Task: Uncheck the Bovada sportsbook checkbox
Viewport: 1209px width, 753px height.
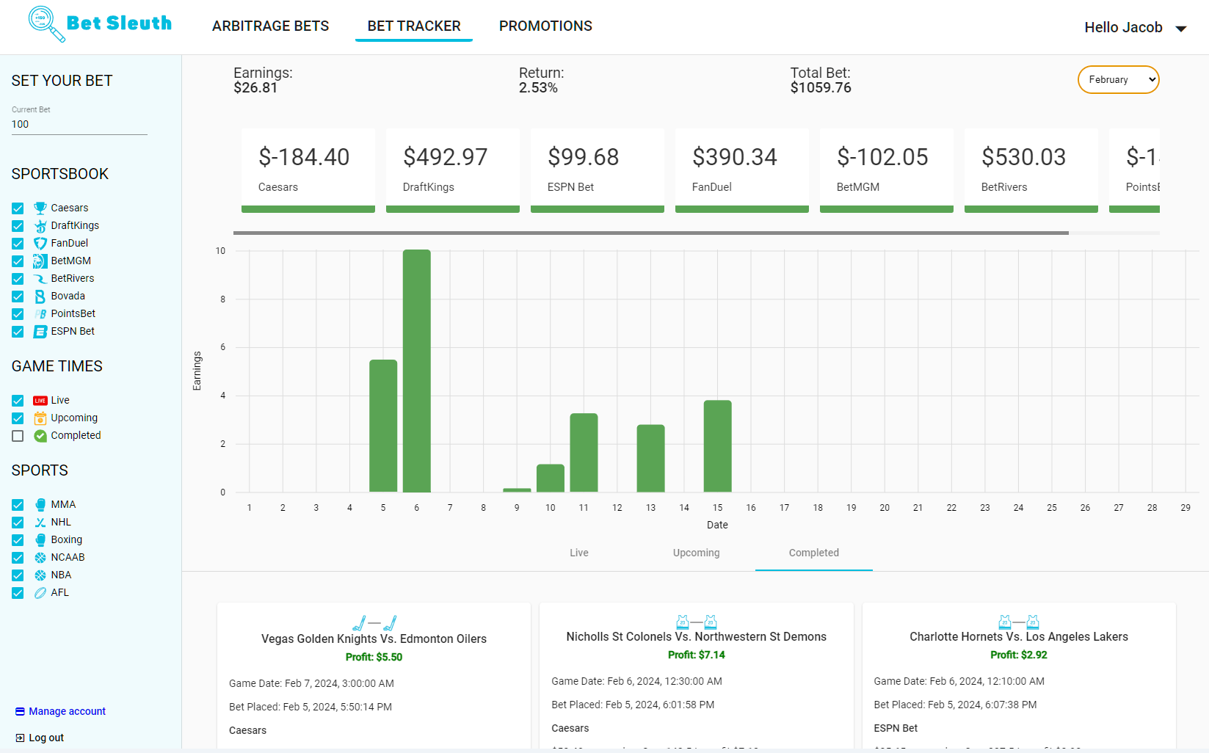Action: click(x=18, y=297)
